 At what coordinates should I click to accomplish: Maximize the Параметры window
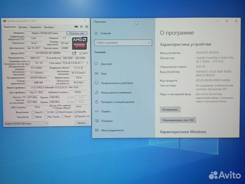coord(227,21)
